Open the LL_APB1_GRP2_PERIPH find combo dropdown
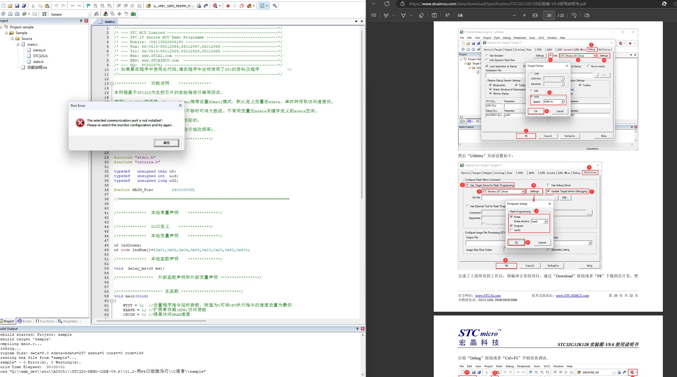The height and width of the screenshot is (377, 677). click(x=192, y=6)
